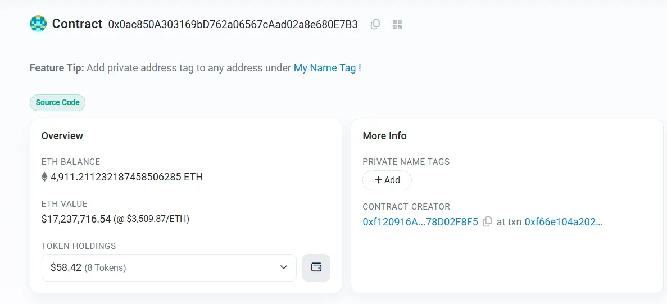This screenshot has height=304, width=667.
Task: Open contract creator 0xf120916A...78D02F8F5 address
Action: click(420, 222)
